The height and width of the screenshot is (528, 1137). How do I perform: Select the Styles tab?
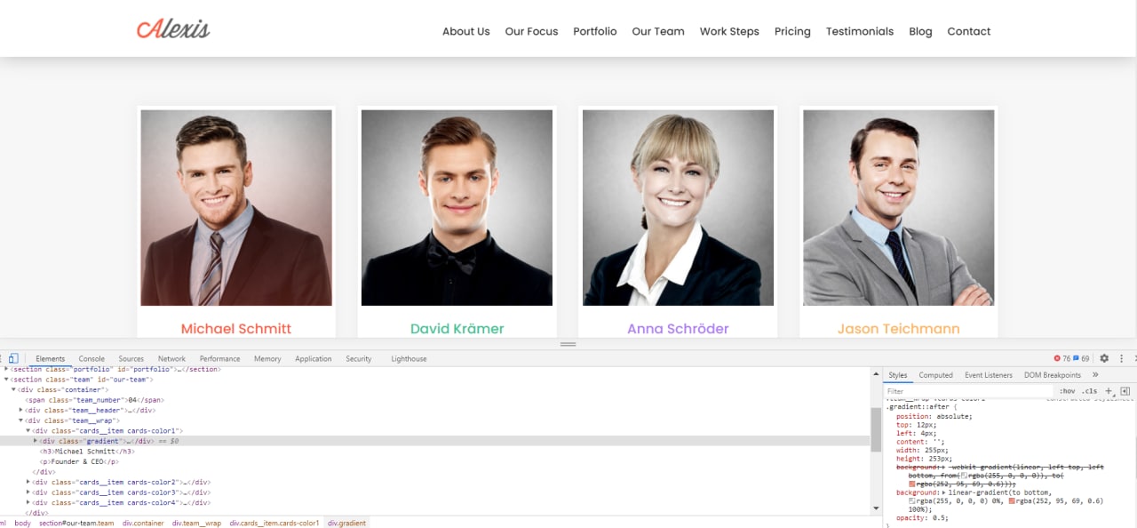[898, 375]
